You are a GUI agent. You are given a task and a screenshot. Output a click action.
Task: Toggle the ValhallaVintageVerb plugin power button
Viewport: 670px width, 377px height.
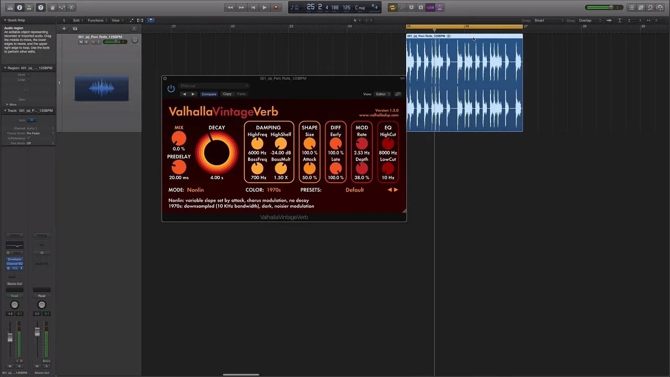[171, 88]
